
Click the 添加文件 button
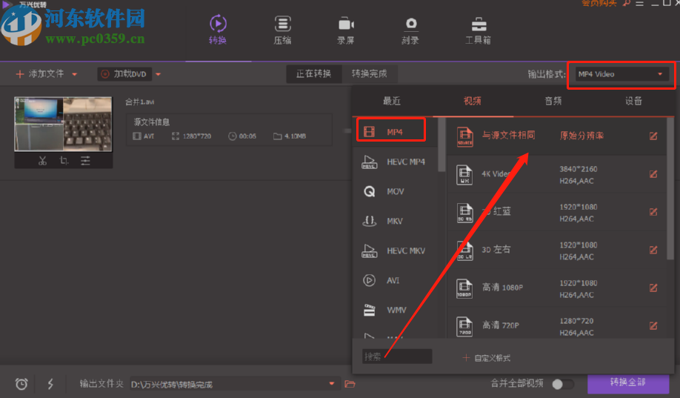(x=39, y=74)
